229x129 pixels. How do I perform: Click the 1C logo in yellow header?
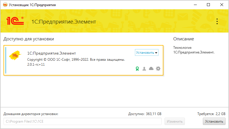click(x=15, y=21)
